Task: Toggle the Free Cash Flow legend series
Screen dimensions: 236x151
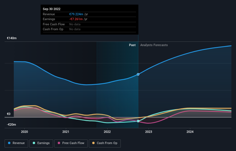Action: (x=71, y=143)
